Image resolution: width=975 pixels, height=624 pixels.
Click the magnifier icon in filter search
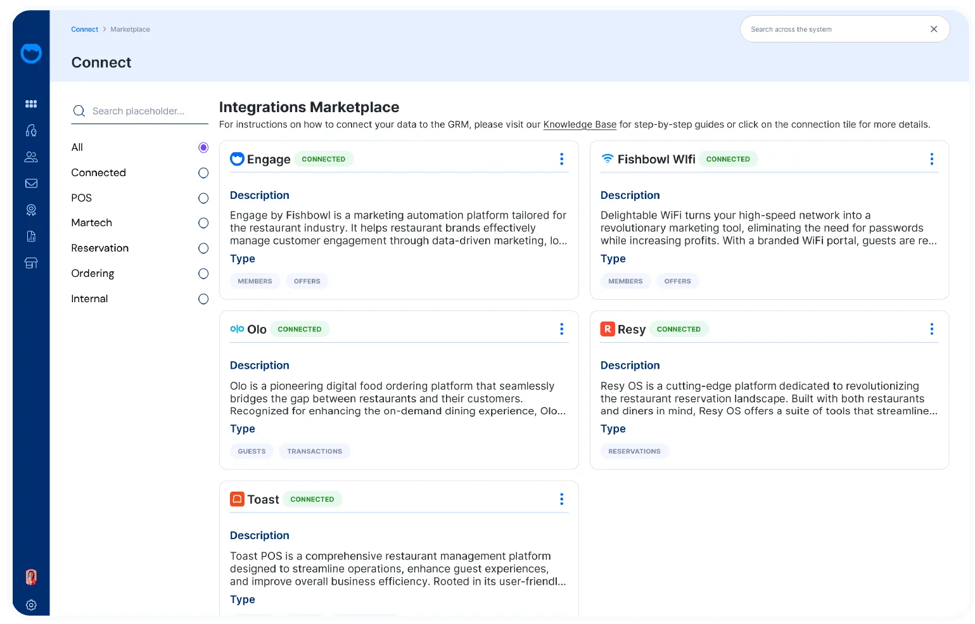(79, 111)
